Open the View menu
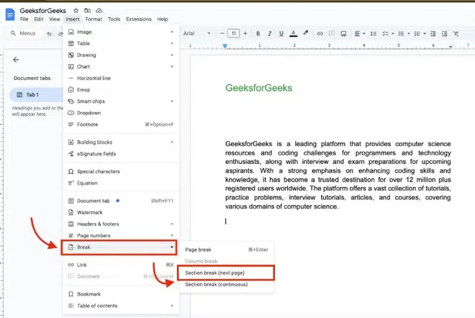The image size is (475, 318). click(x=55, y=19)
